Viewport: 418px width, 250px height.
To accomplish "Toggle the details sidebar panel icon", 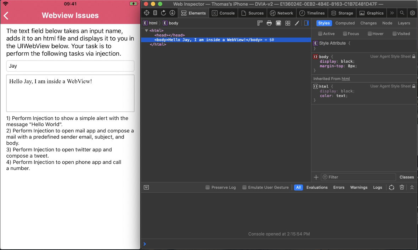I will tap(306, 23).
